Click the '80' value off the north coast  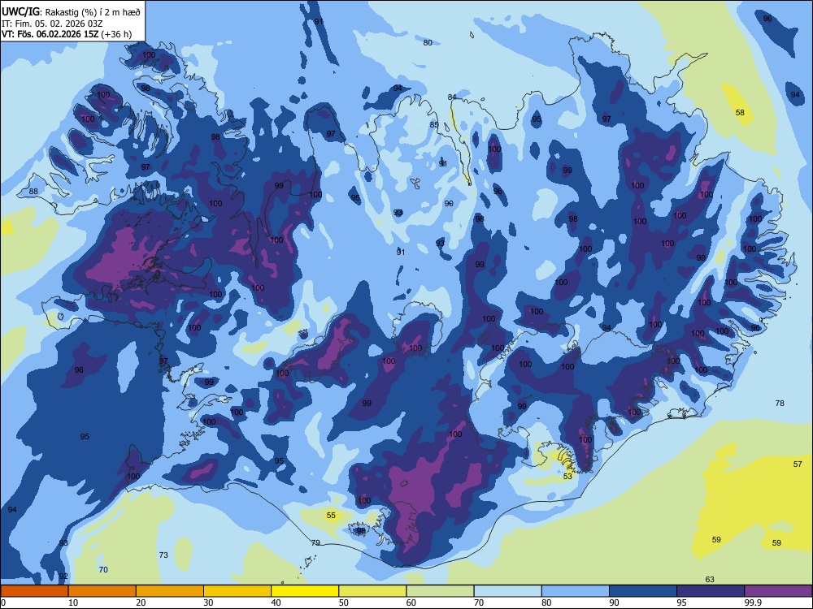coord(428,42)
